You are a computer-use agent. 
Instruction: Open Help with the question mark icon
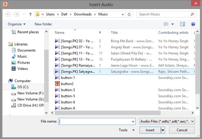pos(193,24)
